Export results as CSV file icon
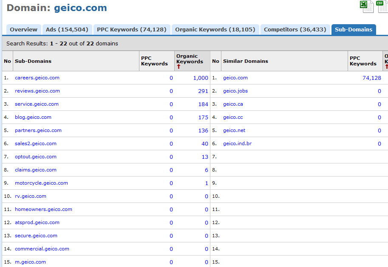This screenshot has height=267, width=388. click(x=382, y=6)
